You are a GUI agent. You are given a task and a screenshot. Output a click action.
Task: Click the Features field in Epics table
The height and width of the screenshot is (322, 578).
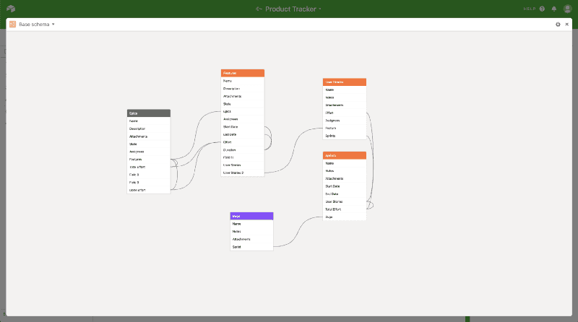[x=136, y=160]
